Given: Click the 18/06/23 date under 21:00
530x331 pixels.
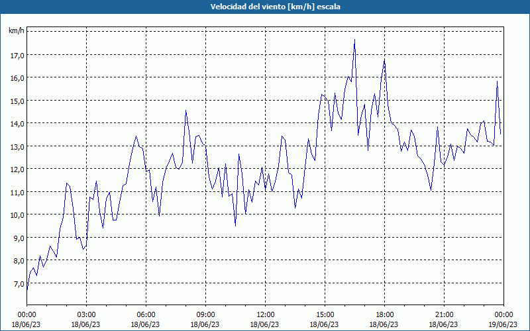Looking at the screenshot, I should click(x=443, y=324).
